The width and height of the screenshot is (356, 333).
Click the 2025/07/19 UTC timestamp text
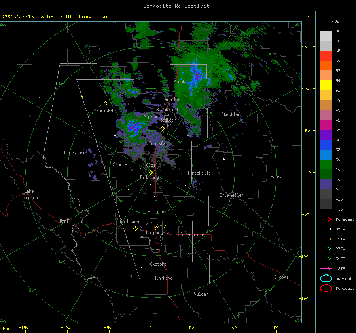(55, 17)
